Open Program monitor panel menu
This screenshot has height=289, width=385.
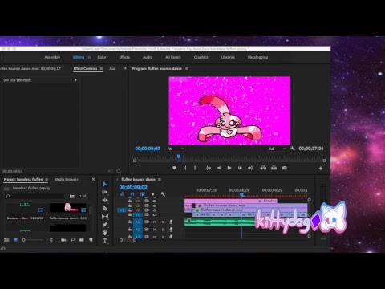(187, 68)
